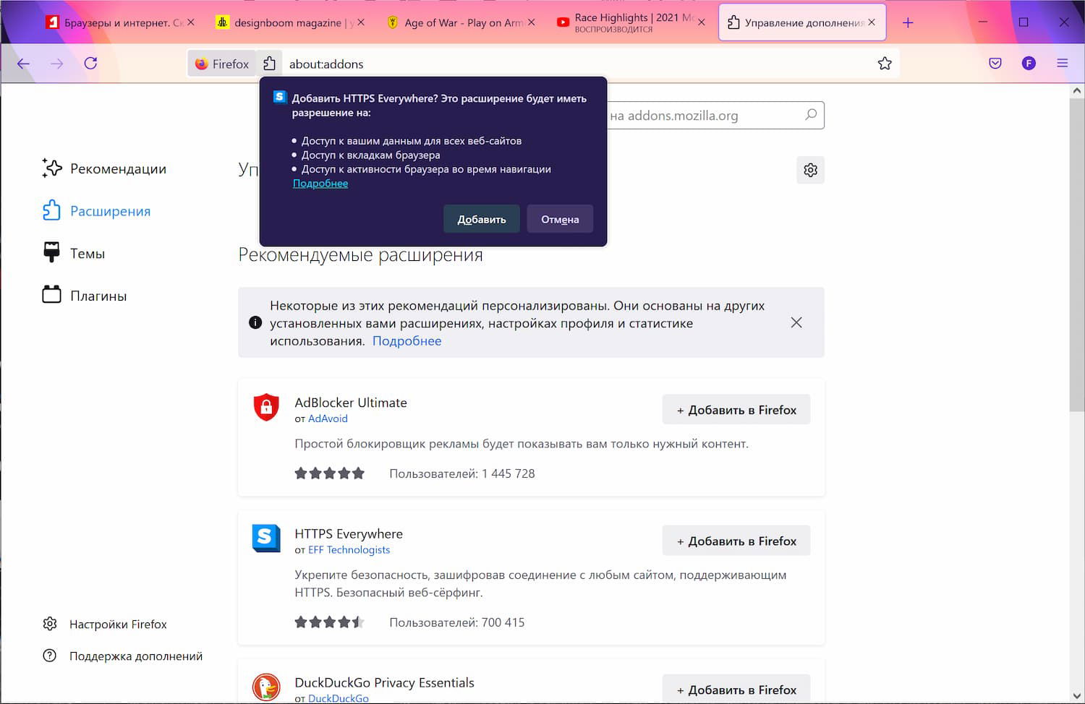This screenshot has width=1085, height=704.
Task: Go back with the back arrow
Action: coord(23,64)
